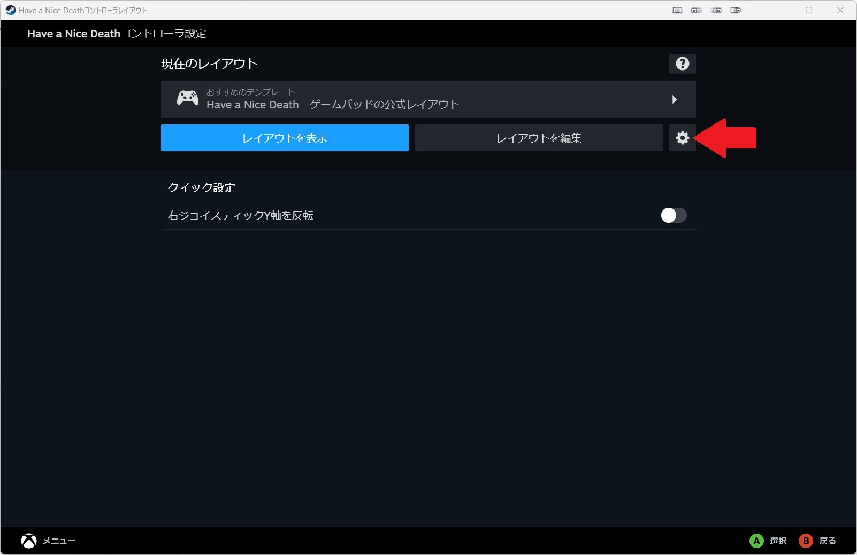
Task: Expand the template row arrow
Action: 674,99
